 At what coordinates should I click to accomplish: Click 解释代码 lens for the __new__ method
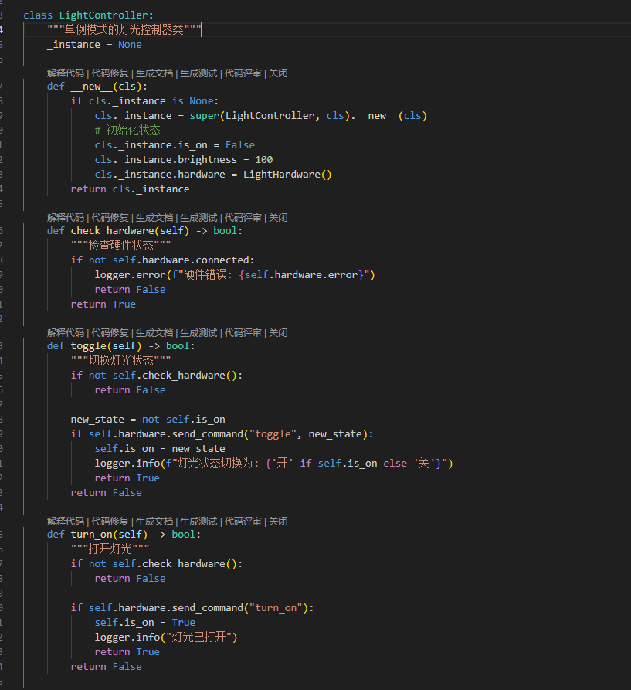click(x=66, y=73)
